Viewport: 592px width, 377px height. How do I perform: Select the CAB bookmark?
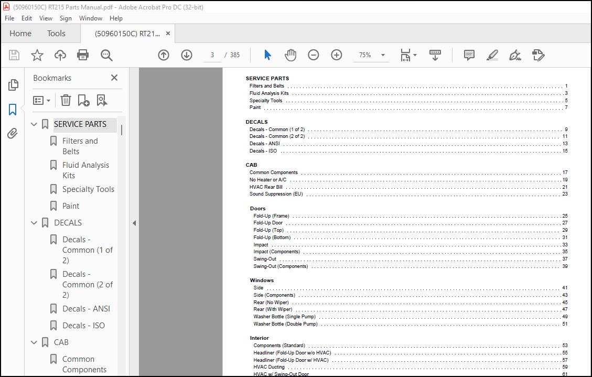point(61,342)
